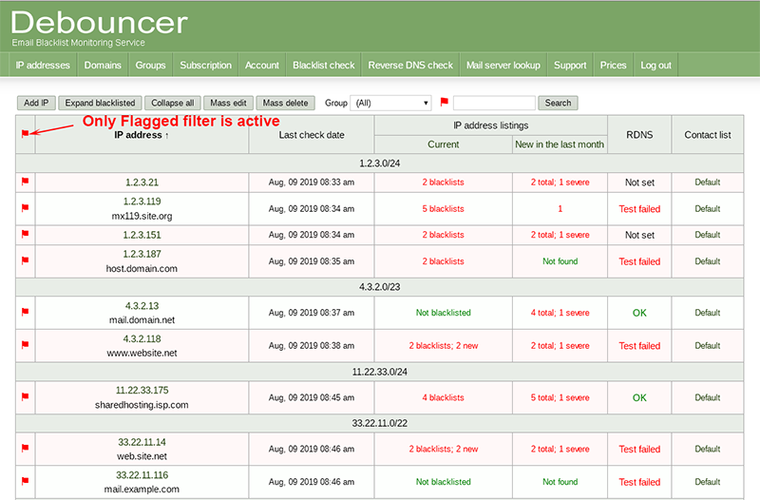Toggle flag for 4.3.2.118 row

tap(26, 345)
